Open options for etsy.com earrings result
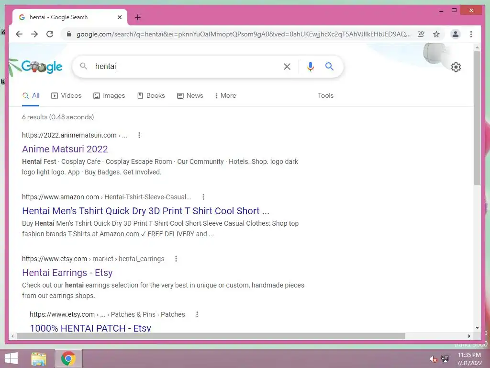The height and width of the screenshot is (368, 490). 176,259
